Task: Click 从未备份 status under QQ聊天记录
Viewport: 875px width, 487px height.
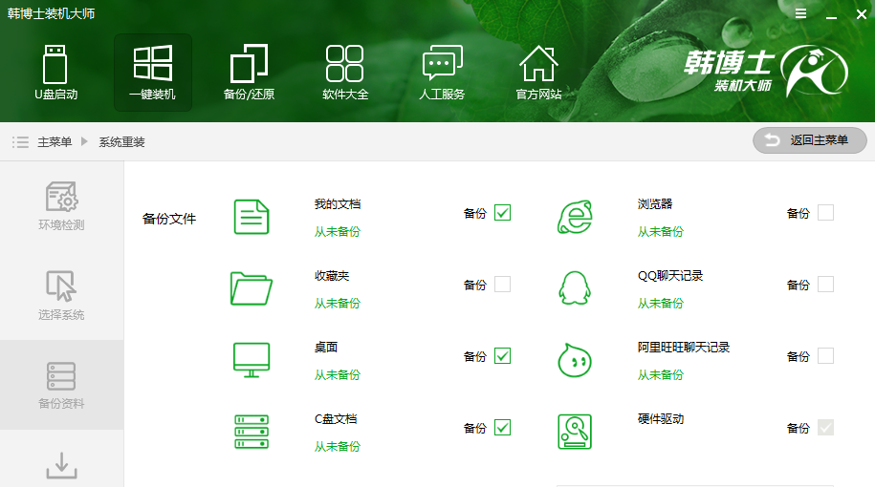Action: coord(661,304)
